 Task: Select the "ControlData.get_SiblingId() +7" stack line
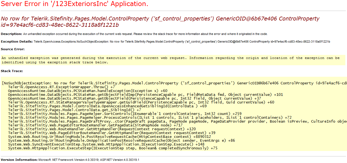[x=75, y=110]
